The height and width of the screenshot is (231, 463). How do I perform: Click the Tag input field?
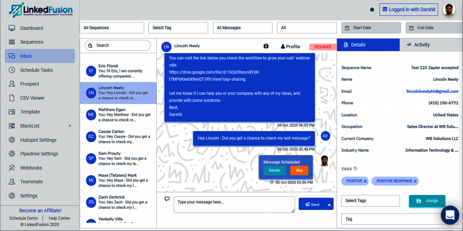[399, 219]
